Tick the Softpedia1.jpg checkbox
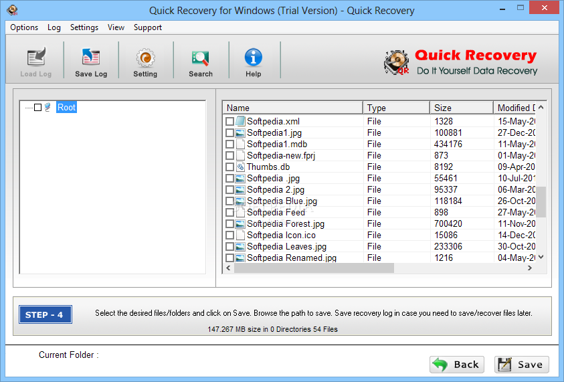564x382 pixels. tap(230, 133)
